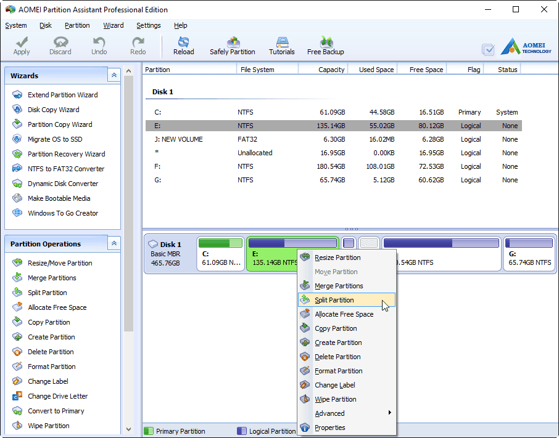Click the sidebar scrollbar down arrow
Image resolution: width=559 pixels, height=438 pixels.
click(129, 429)
